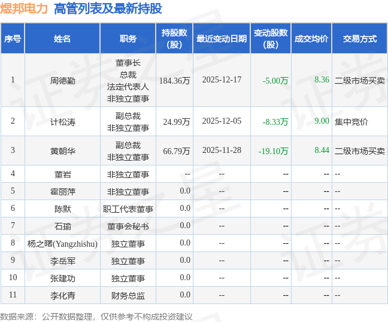Click the 煜邦电力 title text
388x322 pixels.
pyautogui.click(x=24, y=8)
